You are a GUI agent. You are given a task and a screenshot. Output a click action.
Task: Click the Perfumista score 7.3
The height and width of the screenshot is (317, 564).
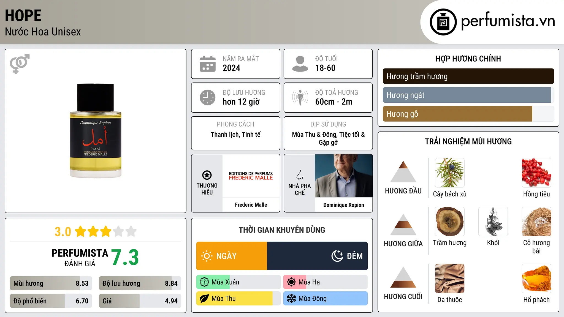click(125, 257)
